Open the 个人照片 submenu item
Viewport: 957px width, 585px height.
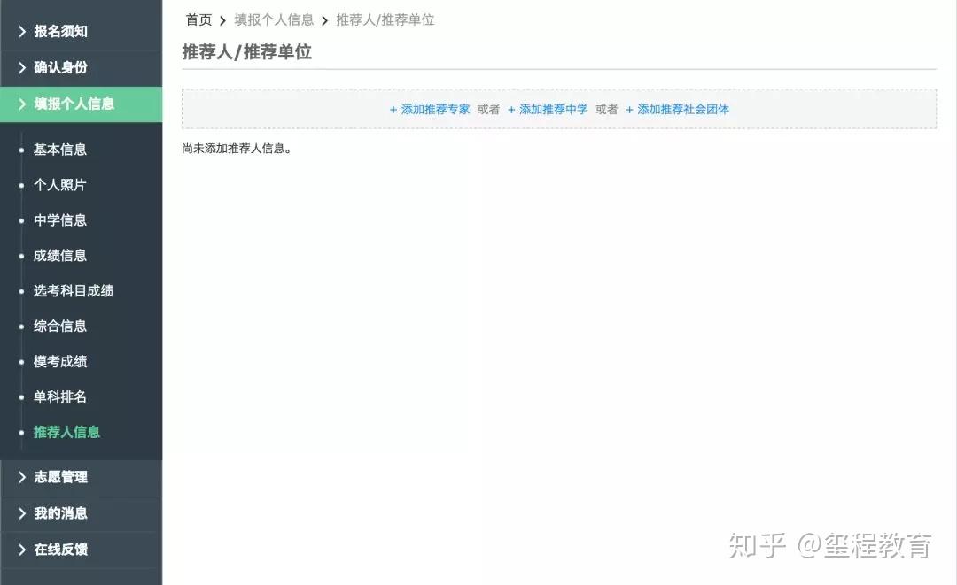60,185
